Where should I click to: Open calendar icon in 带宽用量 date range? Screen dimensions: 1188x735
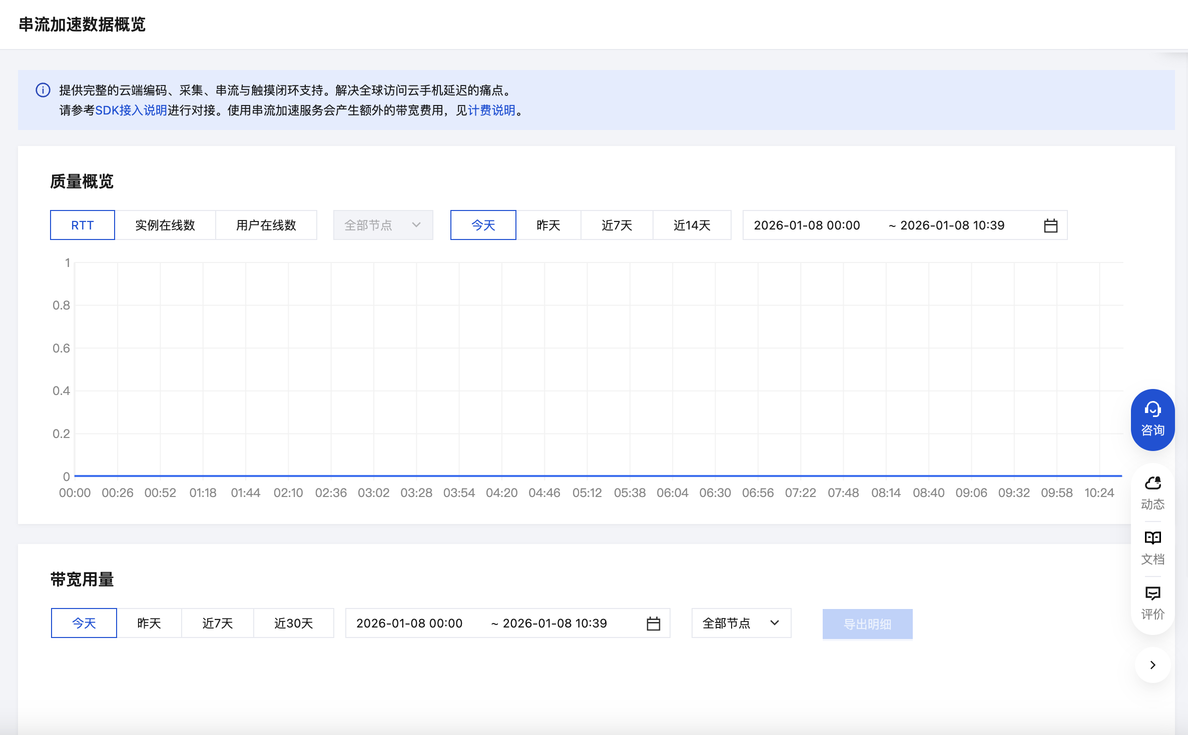click(653, 623)
